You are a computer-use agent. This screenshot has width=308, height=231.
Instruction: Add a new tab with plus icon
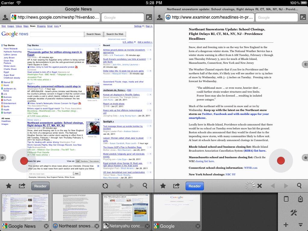(286, 225)
